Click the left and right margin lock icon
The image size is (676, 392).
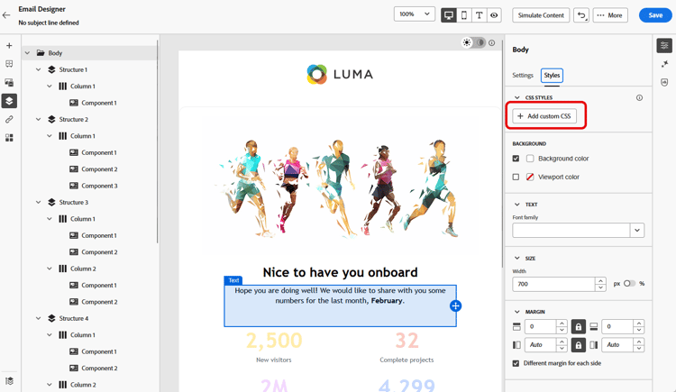pyautogui.click(x=578, y=345)
